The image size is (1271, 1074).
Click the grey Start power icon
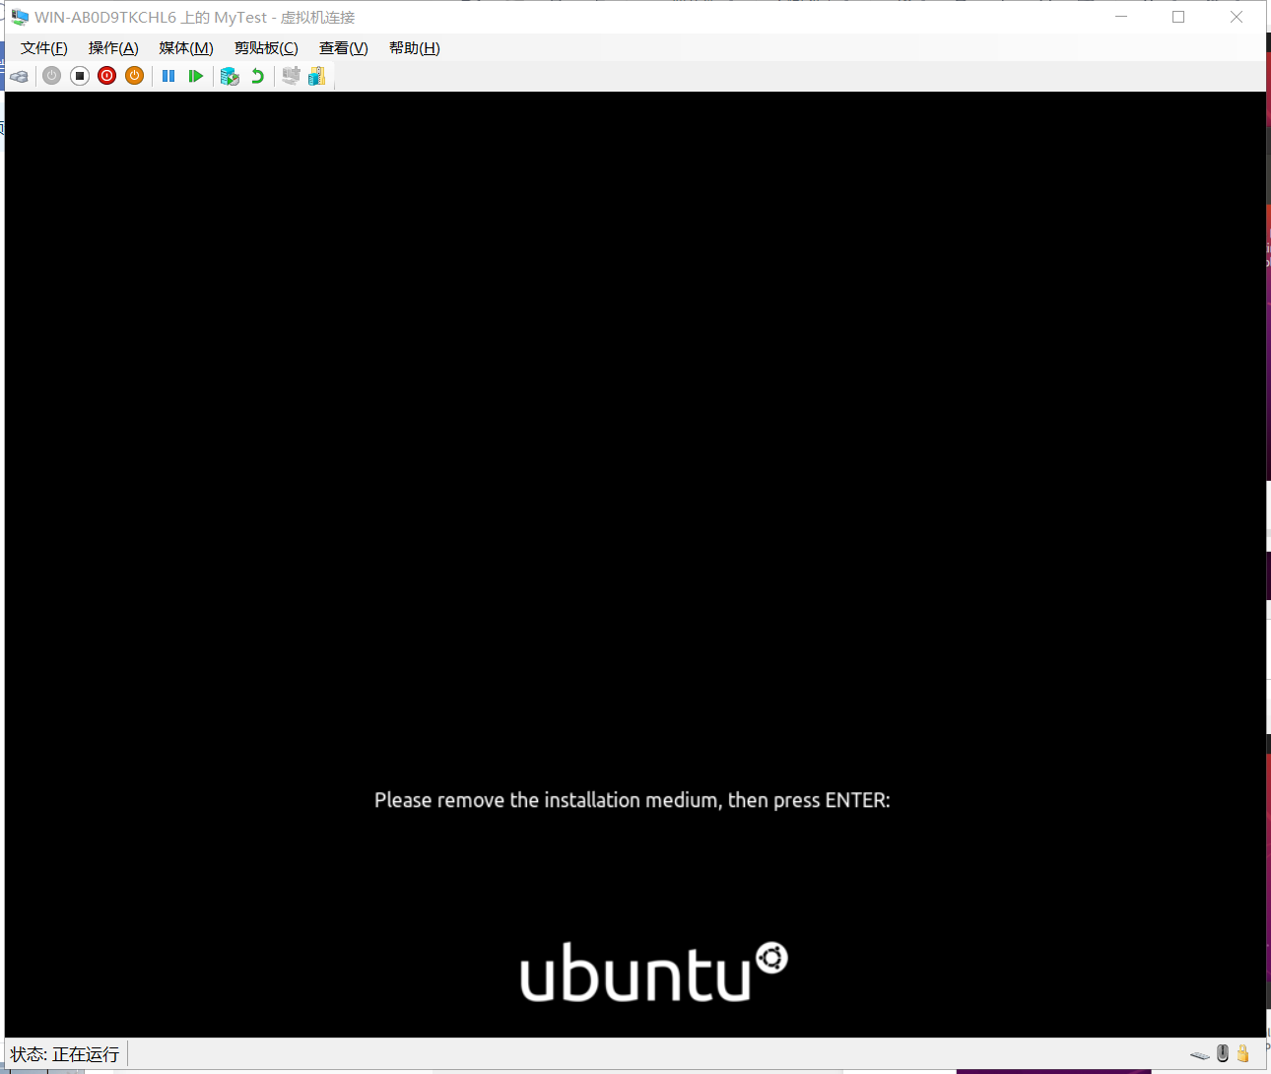click(52, 76)
